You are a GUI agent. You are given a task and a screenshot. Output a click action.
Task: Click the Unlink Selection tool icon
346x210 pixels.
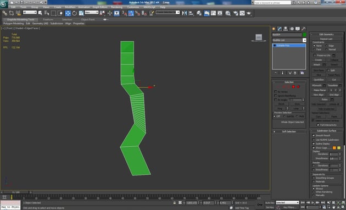coord(12,13)
